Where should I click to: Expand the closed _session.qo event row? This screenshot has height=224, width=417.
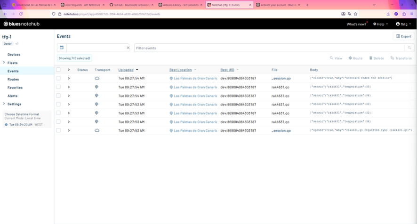[69, 78]
